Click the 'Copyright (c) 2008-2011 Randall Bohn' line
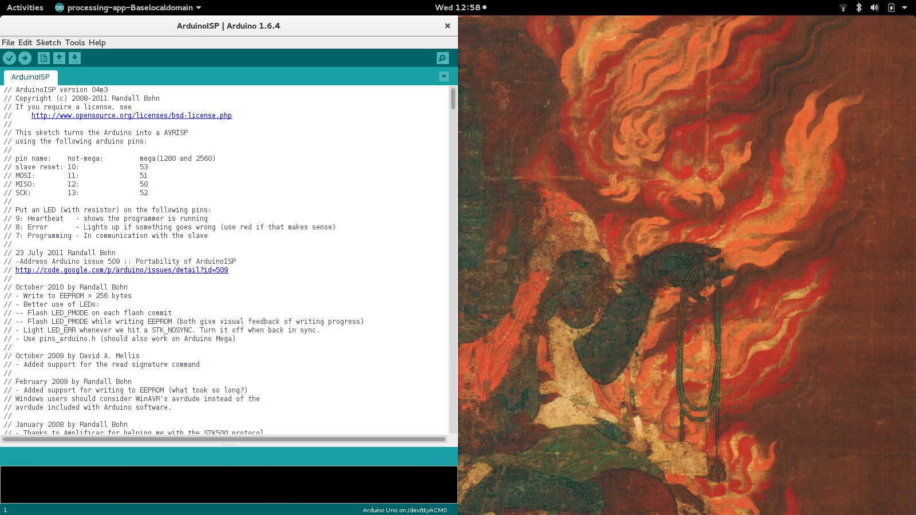The height and width of the screenshot is (515, 916). (x=82, y=98)
